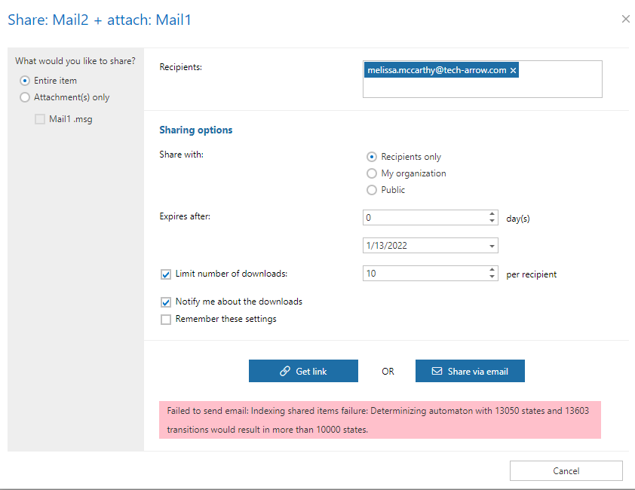Close the Share dialog with X
Screen dimensions: 635x490
[x=625, y=19]
